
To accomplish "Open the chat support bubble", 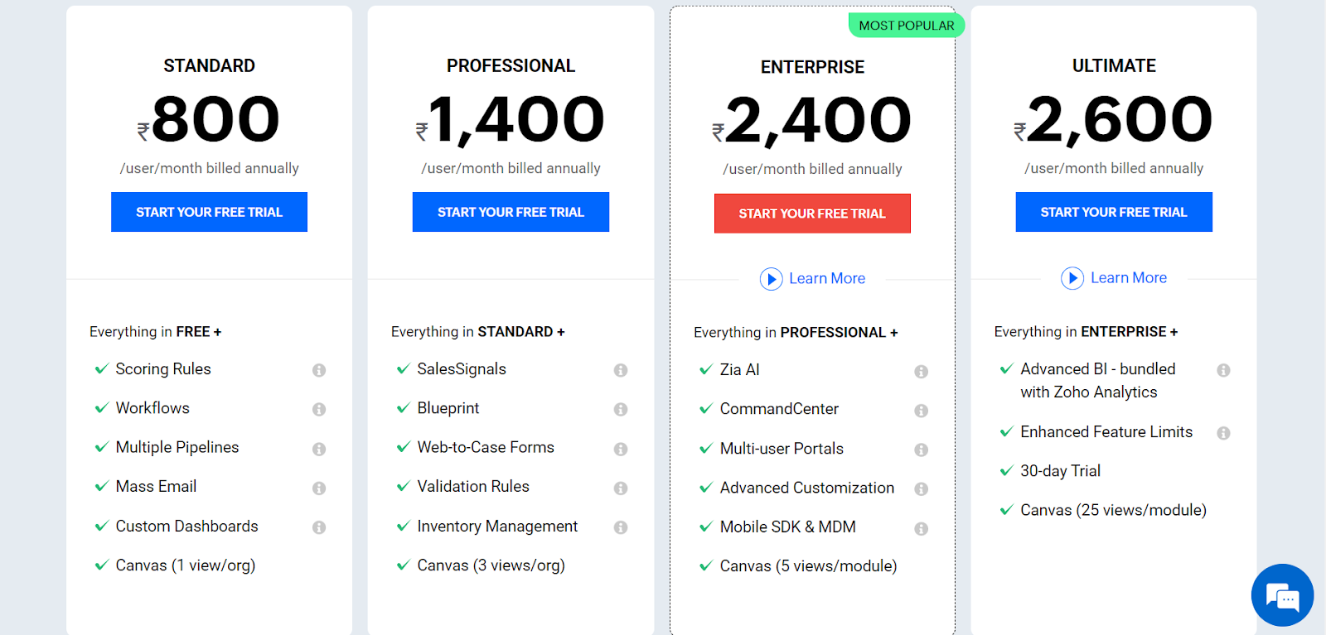I will [1282, 595].
